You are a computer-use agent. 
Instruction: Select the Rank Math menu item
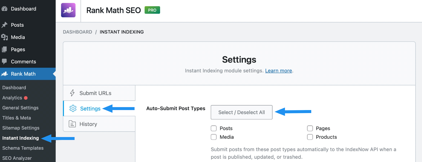pos(28,74)
